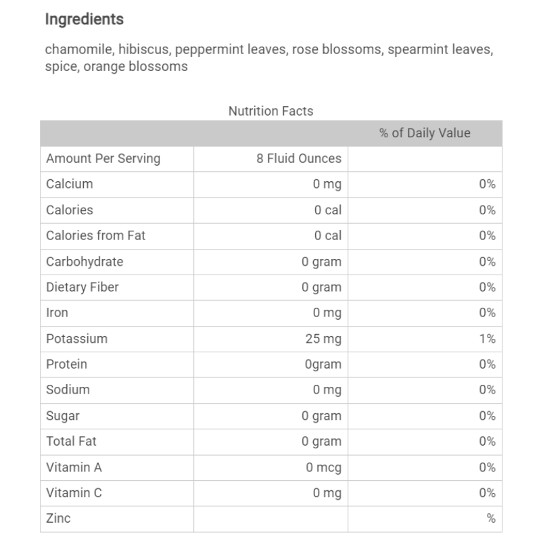The height and width of the screenshot is (541, 541).
Task: Click the 1% daily value cell
Action: 487,339
